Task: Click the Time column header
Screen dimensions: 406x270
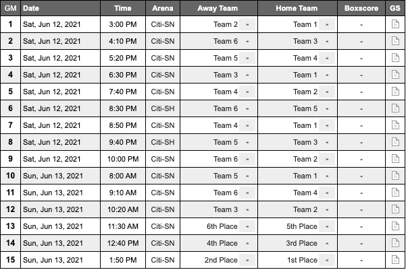Action: click(x=123, y=8)
